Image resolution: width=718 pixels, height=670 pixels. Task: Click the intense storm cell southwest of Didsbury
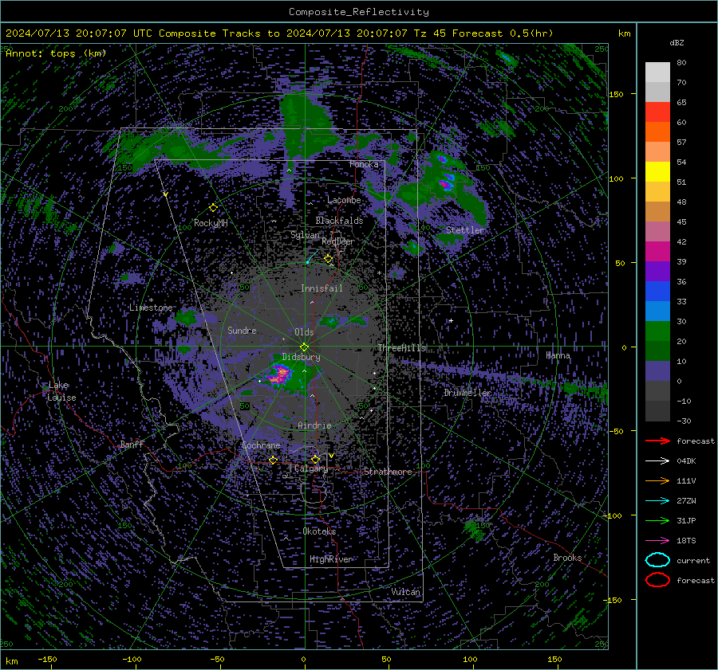(x=281, y=374)
